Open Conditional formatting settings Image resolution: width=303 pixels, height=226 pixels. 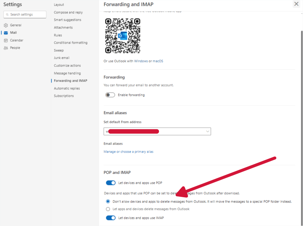point(71,43)
